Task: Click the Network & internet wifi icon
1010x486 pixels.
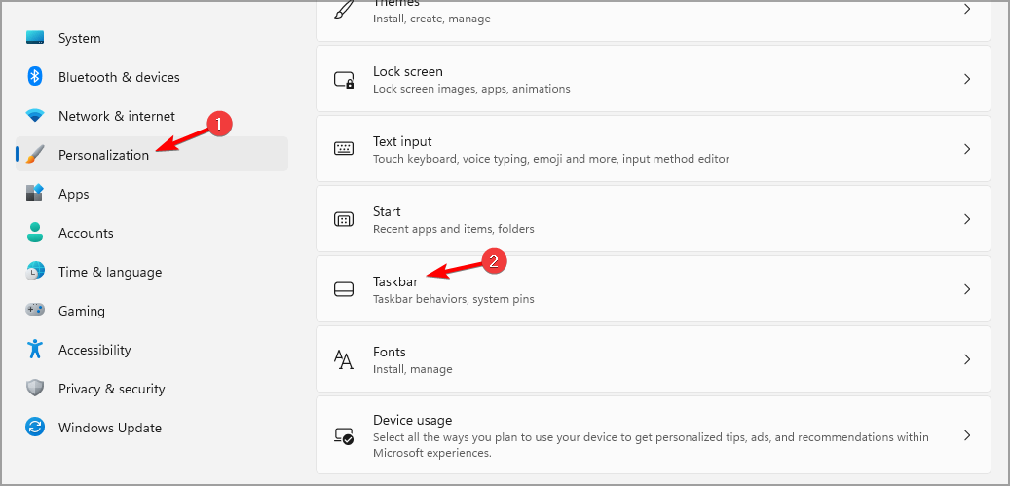Action: [35, 116]
